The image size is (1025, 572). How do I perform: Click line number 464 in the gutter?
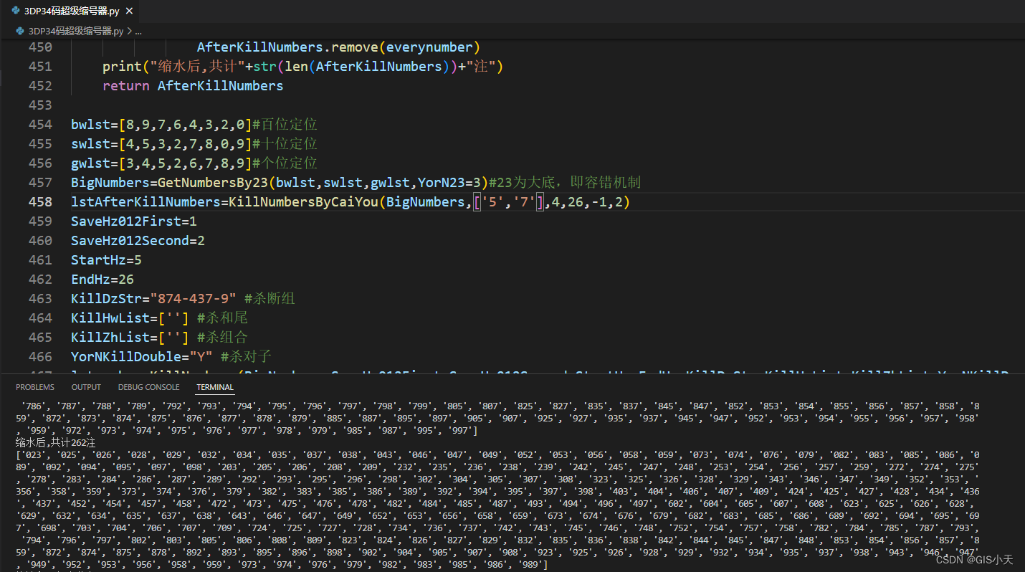click(40, 318)
